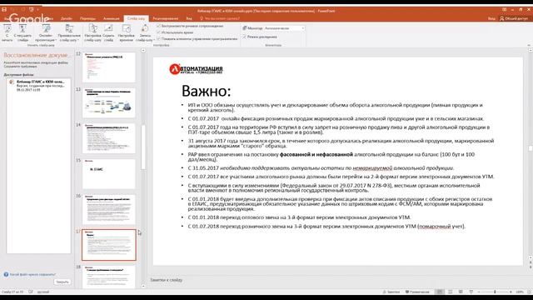This screenshot has width=533, height=300.
Task: Click thumbnail pane scroll down arrow
Action: pyautogui.click(x=143, y=286)
